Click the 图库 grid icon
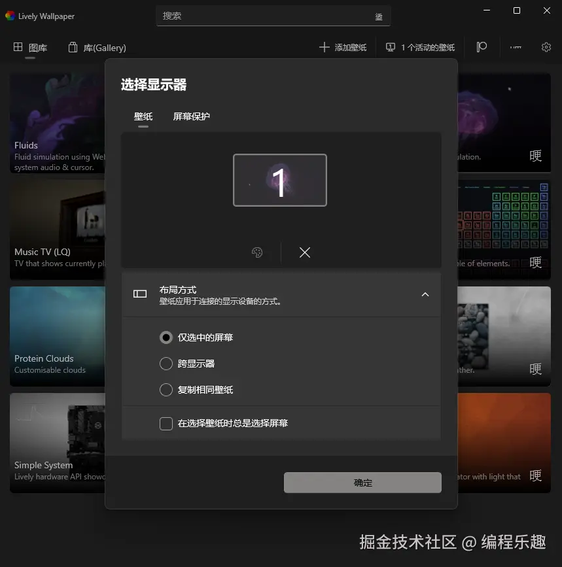This screenshot has width=562, height=567. pos(18,47)
